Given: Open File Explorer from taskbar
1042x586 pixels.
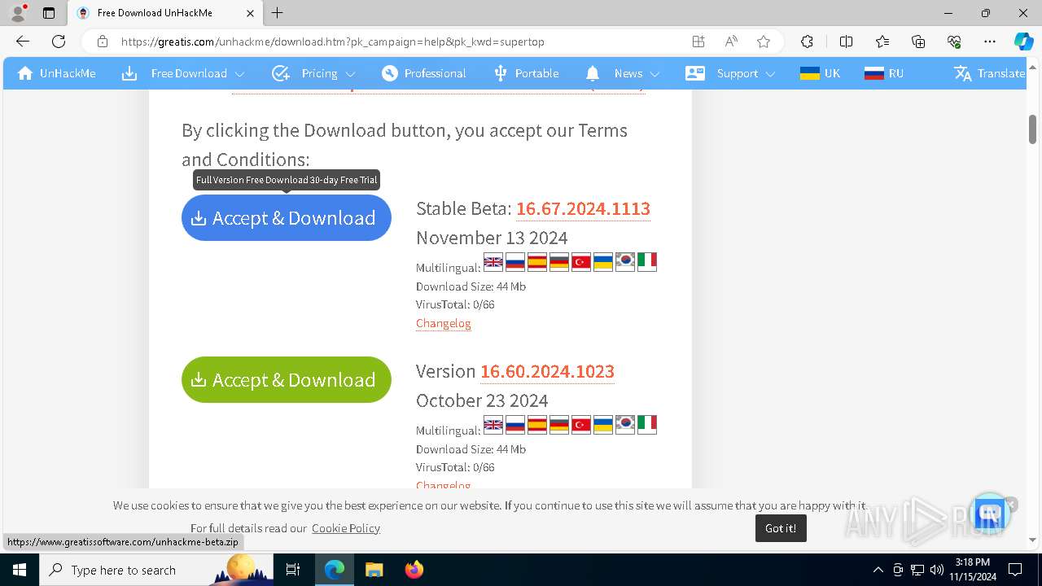Looking at the screenshot, I should (x=374, y=570).
